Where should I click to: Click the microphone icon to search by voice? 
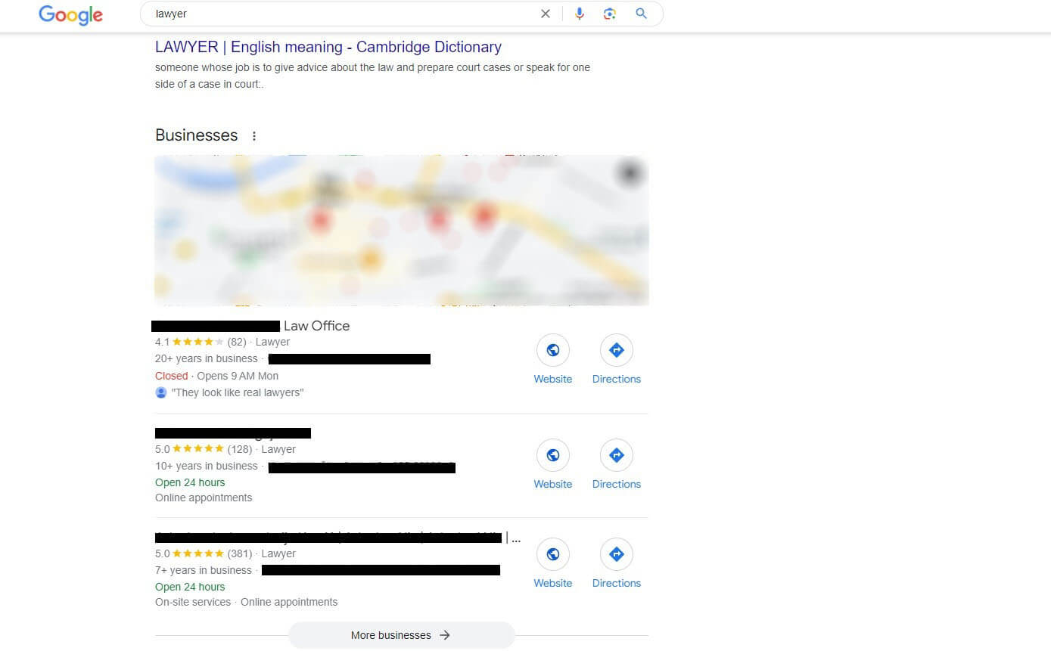pyautogui.click(x=580, y=14)
